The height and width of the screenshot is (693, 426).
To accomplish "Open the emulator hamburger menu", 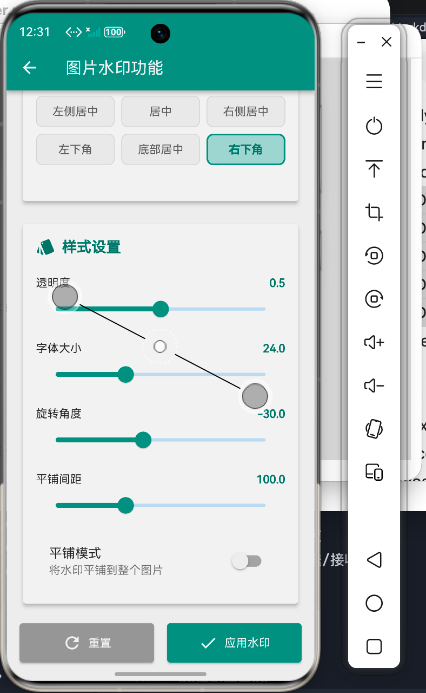I will 374,82.
